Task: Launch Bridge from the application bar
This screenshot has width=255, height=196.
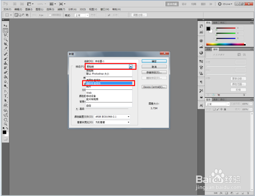Action: click(x=15, y=4)
